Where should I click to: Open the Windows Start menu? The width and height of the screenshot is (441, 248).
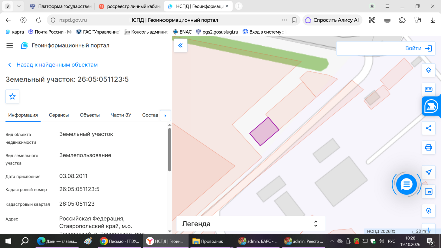pos(8,241)
